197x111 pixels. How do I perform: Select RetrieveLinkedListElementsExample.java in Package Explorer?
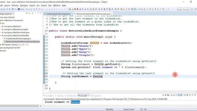click(x=23, y=42)
